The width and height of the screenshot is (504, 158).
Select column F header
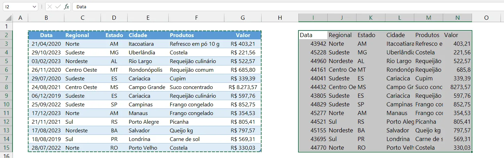(x=197, y=18)
